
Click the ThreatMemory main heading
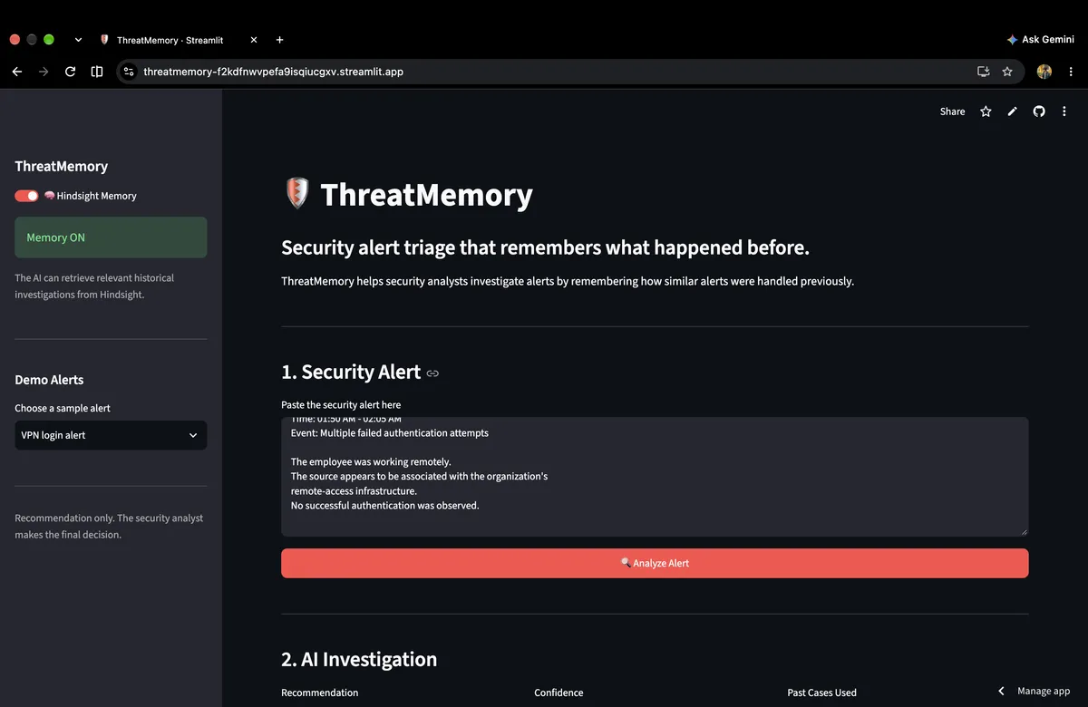(x=427, y=194)
